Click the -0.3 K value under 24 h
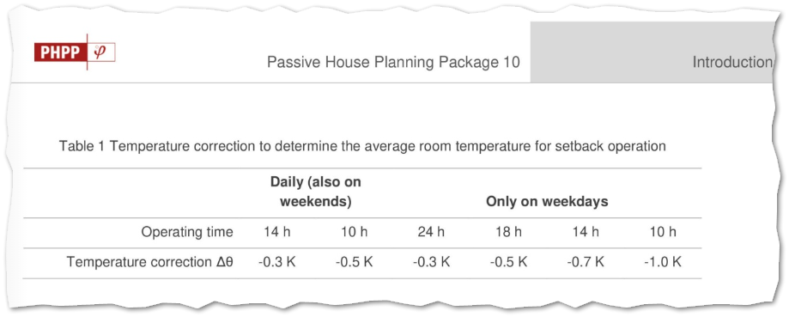 [431, 262]
